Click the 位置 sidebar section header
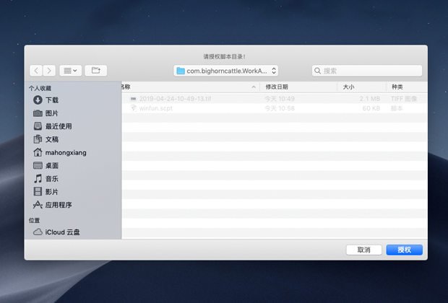448x303 pixels. coord(34,220)
